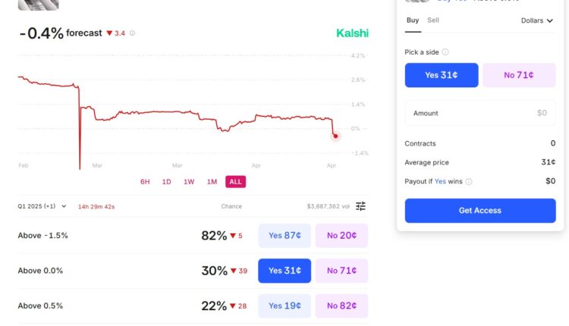Screen dimensions: 569x326
Task: Select the Yes 31¢ side in order panel
Action: click(442, 75)
